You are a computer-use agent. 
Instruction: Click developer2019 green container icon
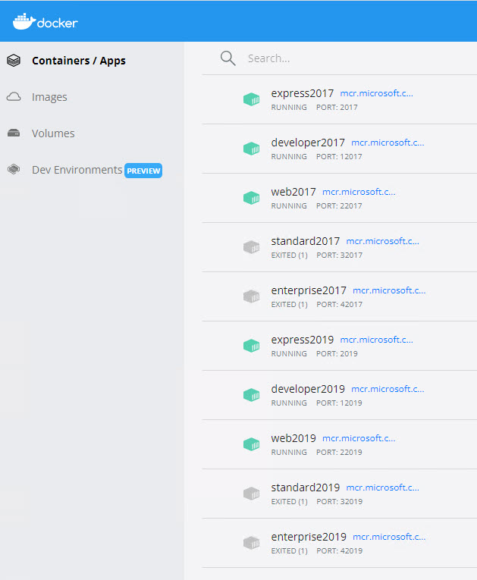[251, 395]
